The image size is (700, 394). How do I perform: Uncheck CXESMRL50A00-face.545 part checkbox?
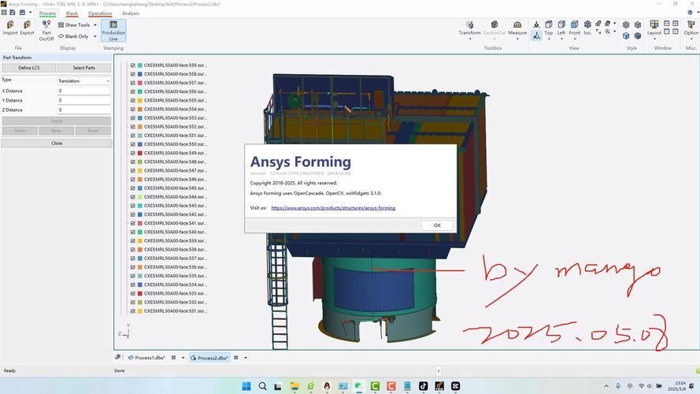click(132, 188)
